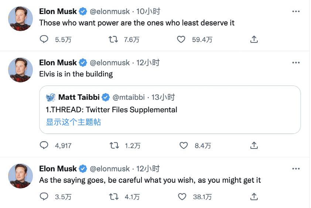Like the tweet with 38.1万 likes
The width and height of the screenshot is (311, 208).
(182, 197)
